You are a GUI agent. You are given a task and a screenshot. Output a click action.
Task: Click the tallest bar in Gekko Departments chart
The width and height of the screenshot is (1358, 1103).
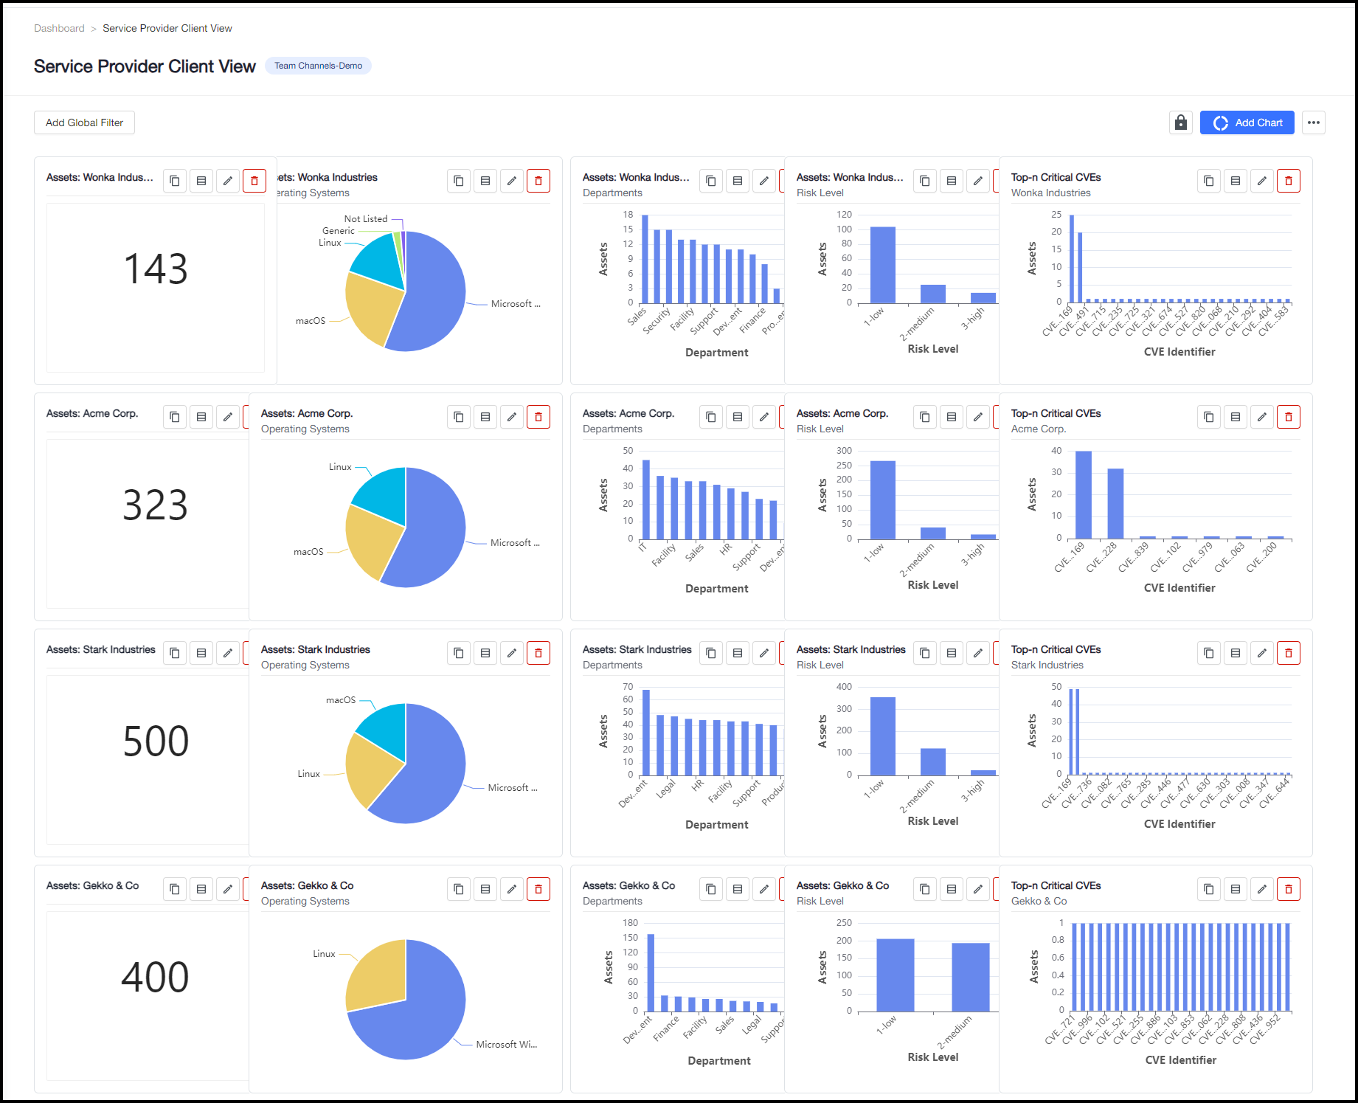pyautogui.click(x=651, y=972)
